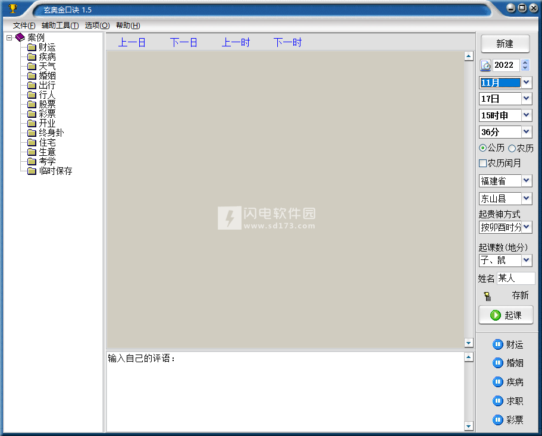Click the blue 求职 round icon
This screenshot has width=542, height=436.
click(x=497, y=401)
